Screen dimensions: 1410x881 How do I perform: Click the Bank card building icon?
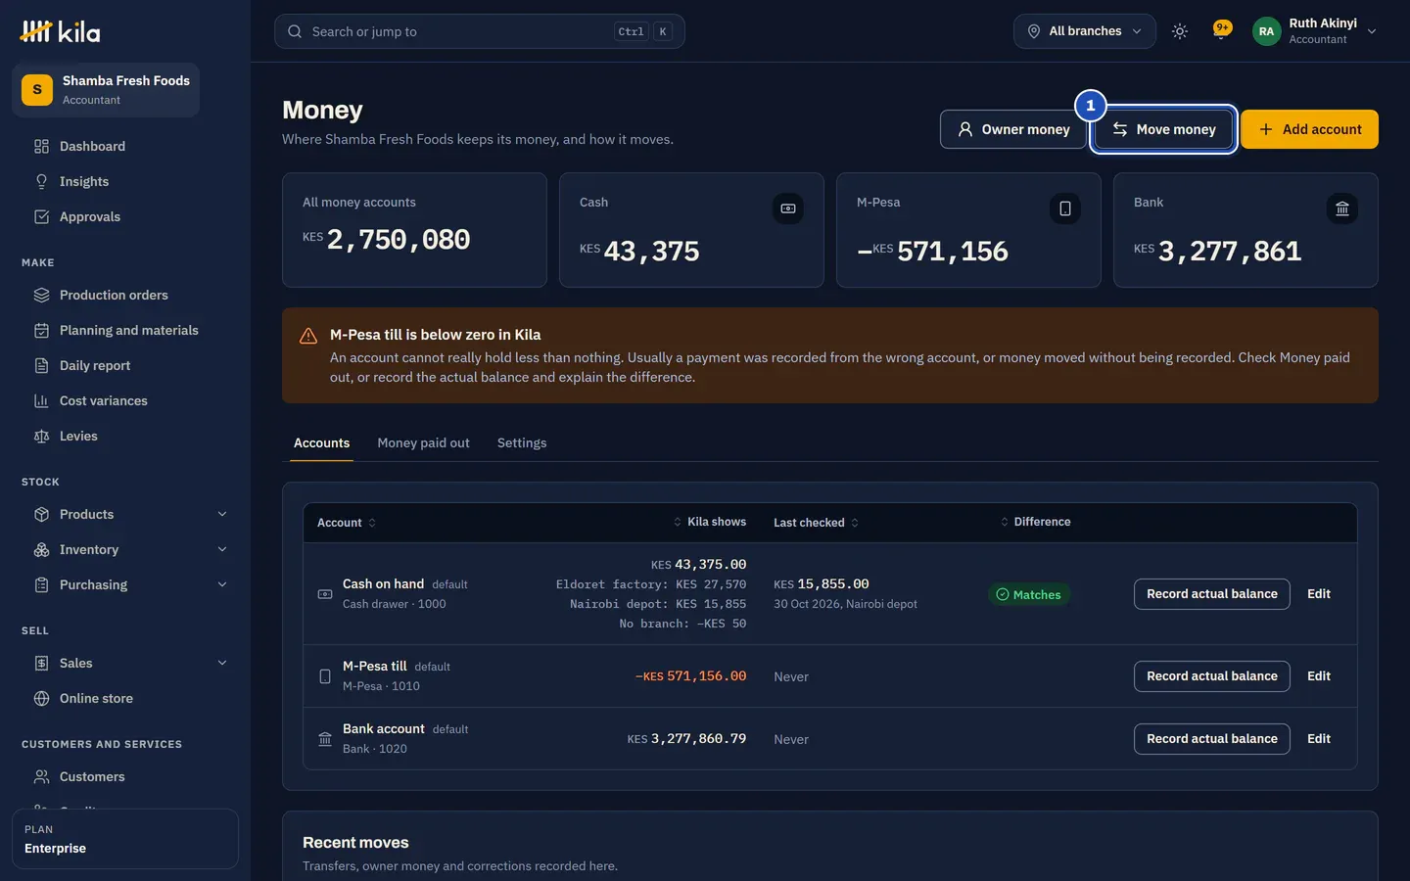pyautogui.click(x=1342, y=209)
